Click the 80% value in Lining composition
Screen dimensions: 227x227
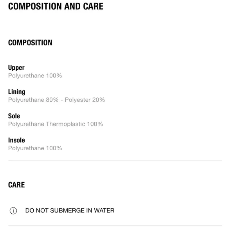[52, 100]
